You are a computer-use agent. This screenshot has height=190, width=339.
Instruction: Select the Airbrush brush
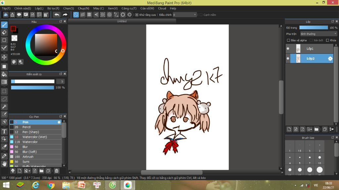pyautogui.click(x=35, y=157)
